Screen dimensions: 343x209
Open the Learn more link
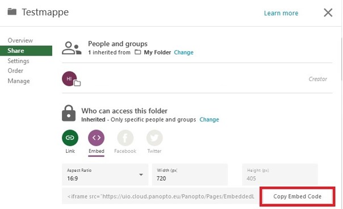(281, 13)
